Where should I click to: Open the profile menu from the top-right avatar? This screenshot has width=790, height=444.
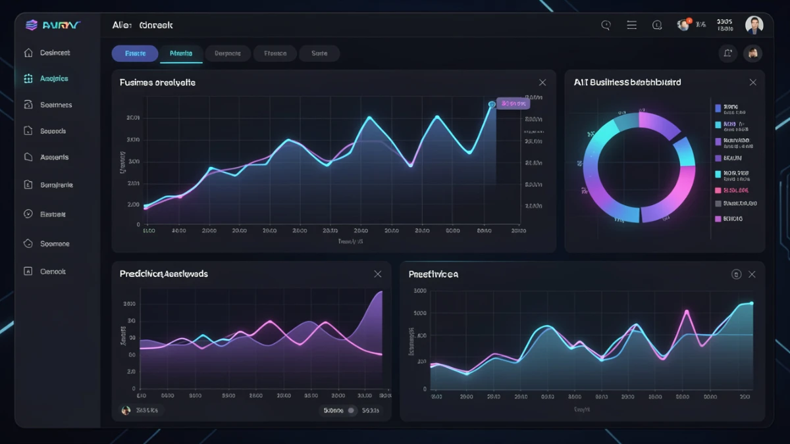click(x=754, y=24)
